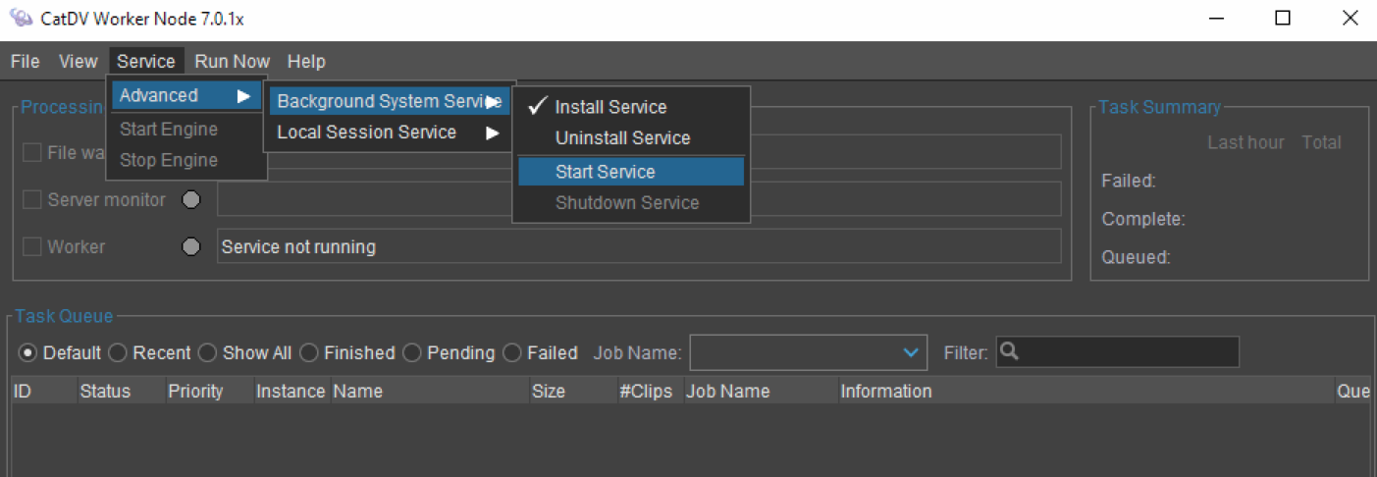
Task: Sort by ID column header
Action: click(x=43, y=391)
